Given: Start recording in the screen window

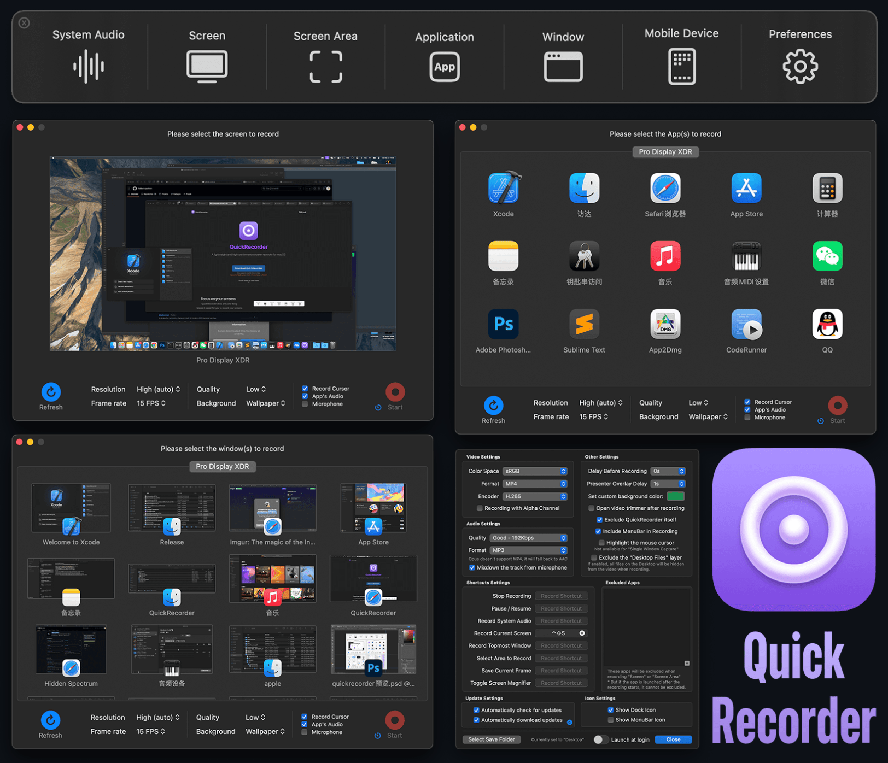Looking at the screenshot, I should click(x=395, y=392).
